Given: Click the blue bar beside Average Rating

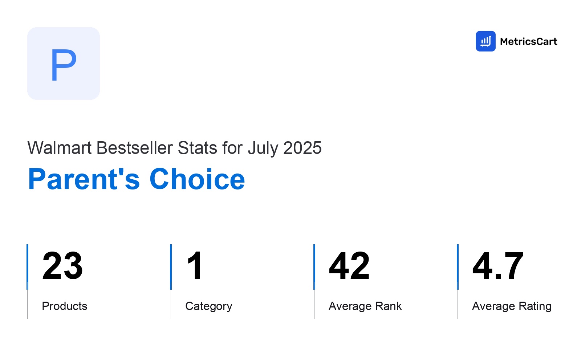Looking at the screenshot, I should 458,267.
